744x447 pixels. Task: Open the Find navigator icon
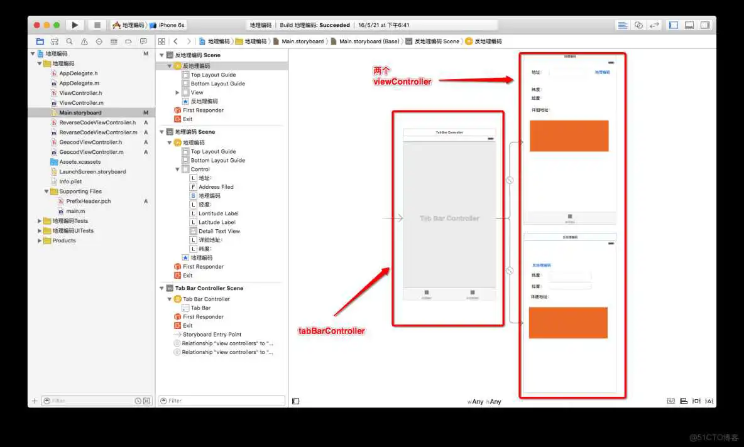pyautogui.click(x=69, y=41)
